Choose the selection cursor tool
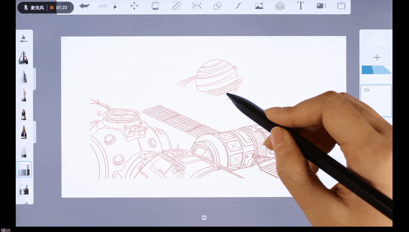 115,6
